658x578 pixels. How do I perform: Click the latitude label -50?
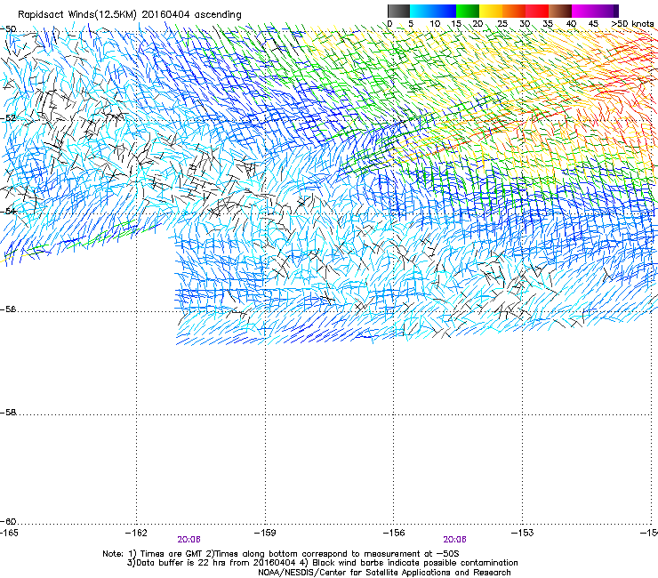(8, 29)
